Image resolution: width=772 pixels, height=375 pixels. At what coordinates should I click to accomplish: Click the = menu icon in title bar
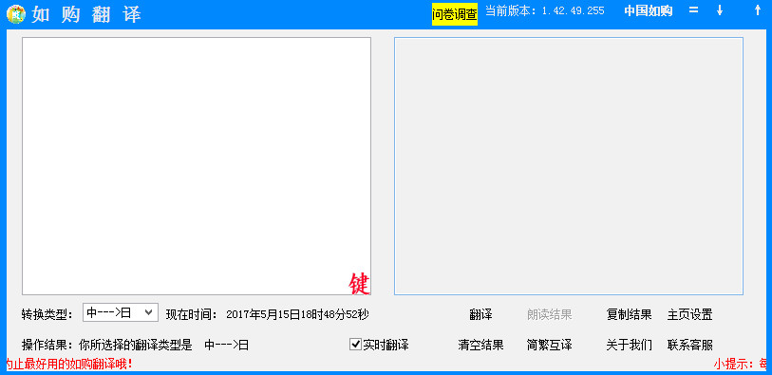[693, 10]
